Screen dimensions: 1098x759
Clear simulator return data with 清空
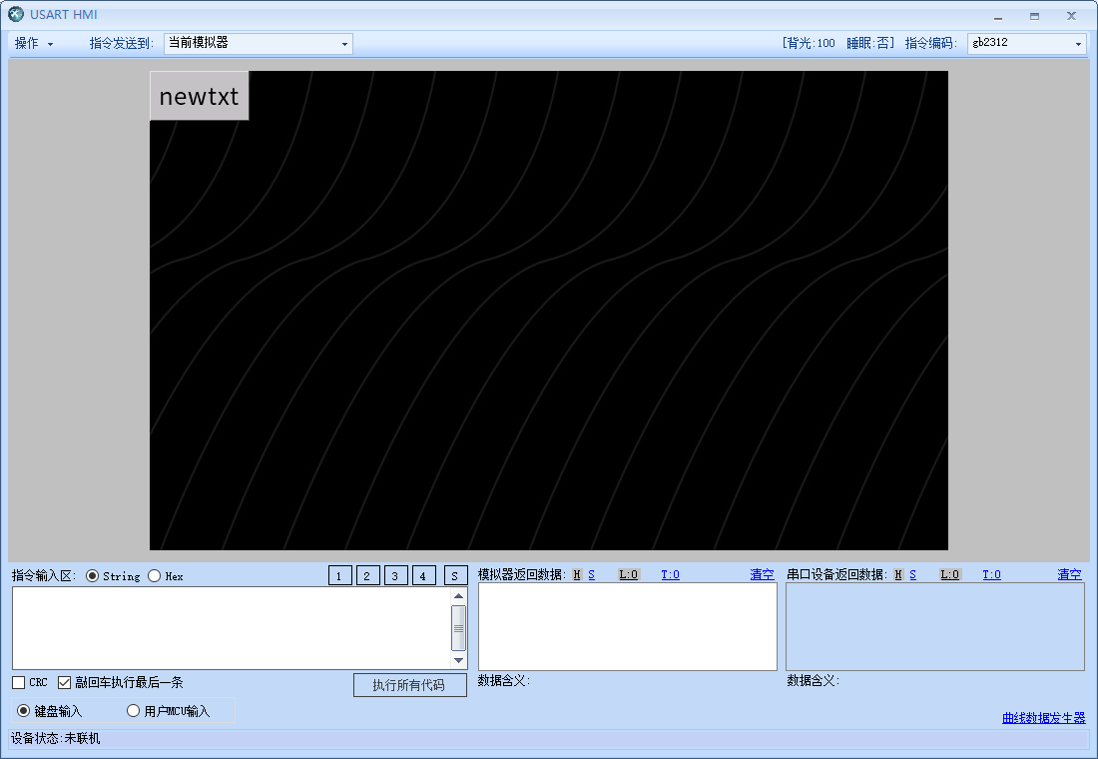pos(761,574)
